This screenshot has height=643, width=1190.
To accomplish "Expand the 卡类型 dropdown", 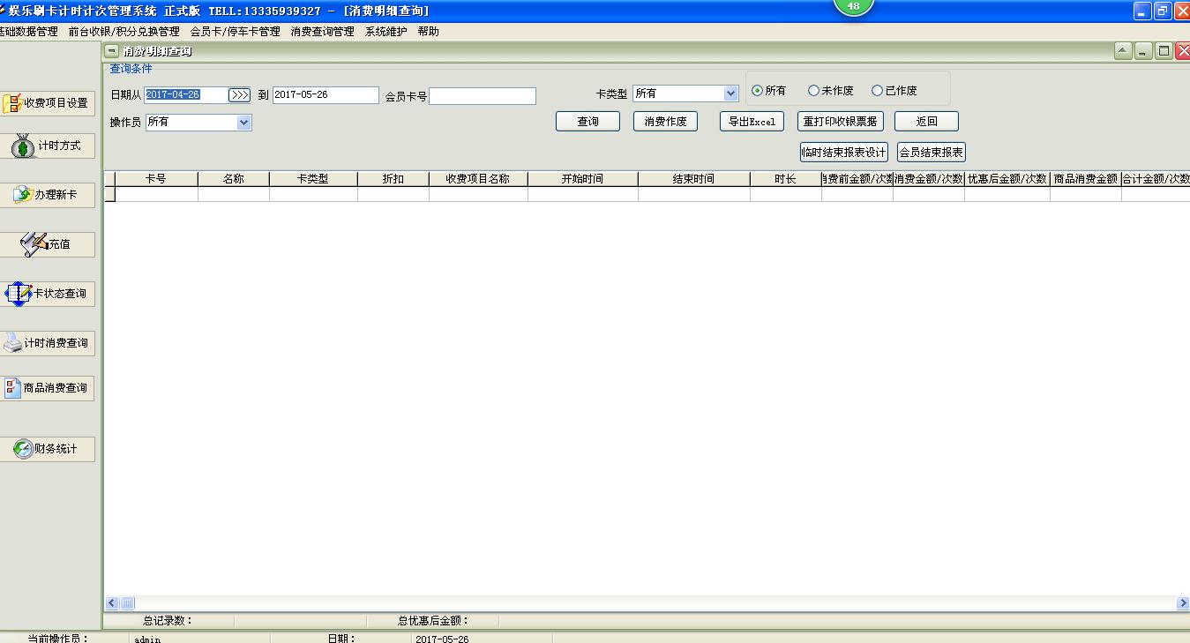I will (x=730, y=93).
